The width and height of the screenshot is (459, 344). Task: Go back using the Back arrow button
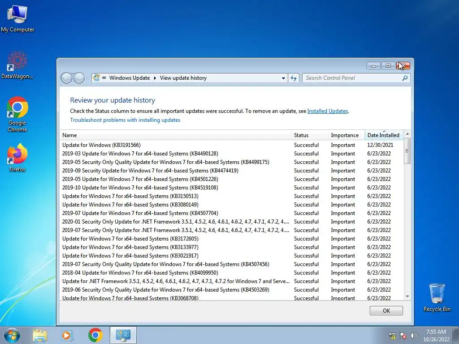pos(66,78)
